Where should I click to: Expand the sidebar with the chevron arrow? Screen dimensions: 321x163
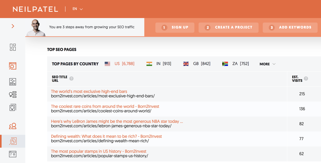(x=13, y=26)
